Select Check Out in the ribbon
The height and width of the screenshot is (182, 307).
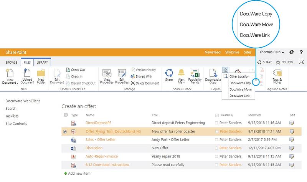[x=76, y=70]
